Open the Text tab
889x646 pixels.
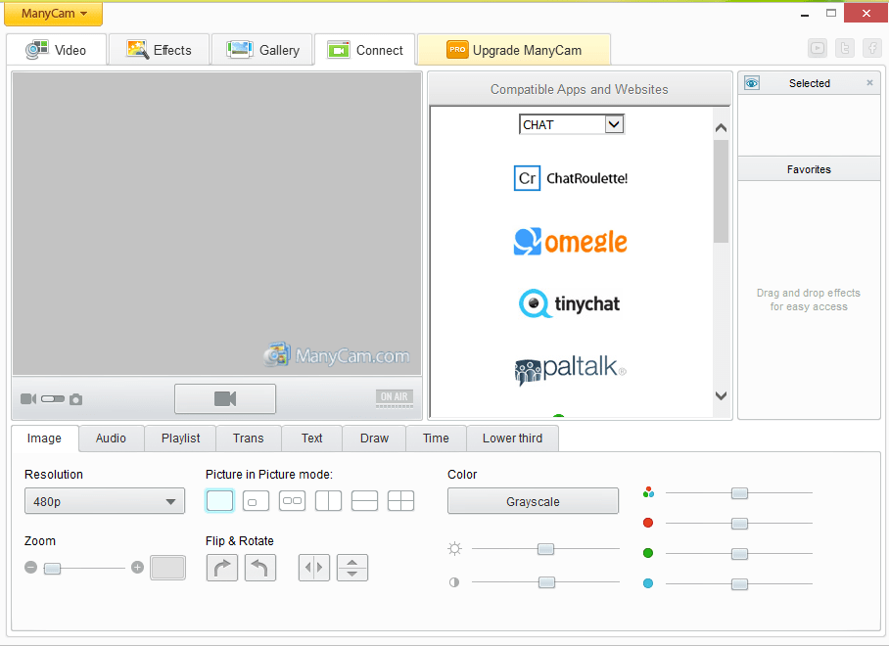tap(311, 438)
